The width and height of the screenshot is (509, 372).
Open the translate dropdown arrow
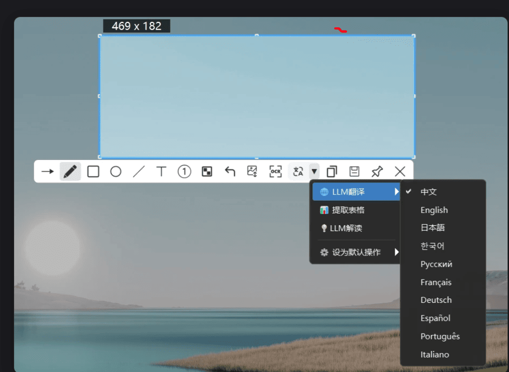(x=314, y=171)
